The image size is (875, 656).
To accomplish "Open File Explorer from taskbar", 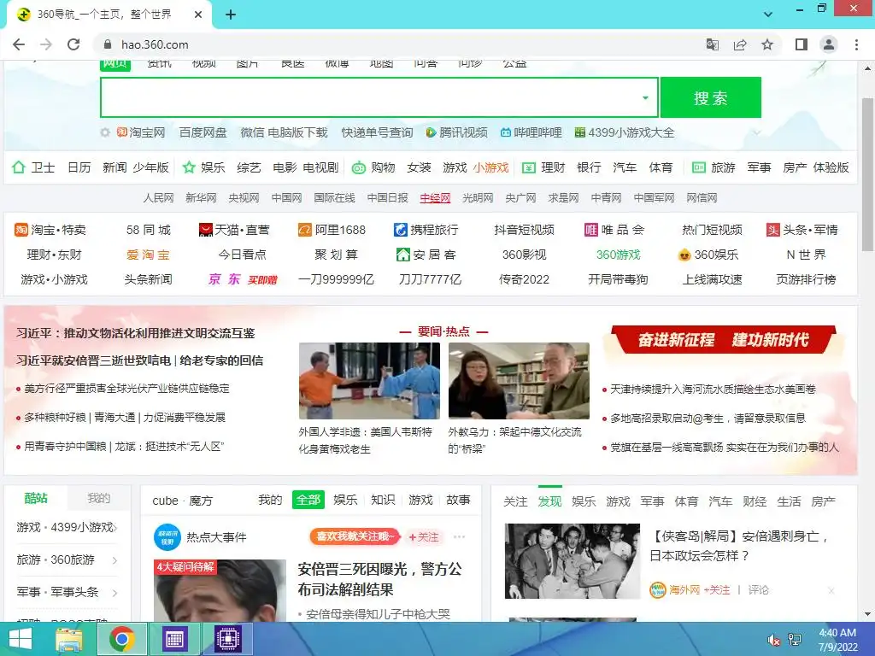I will [x=68, y=639].
